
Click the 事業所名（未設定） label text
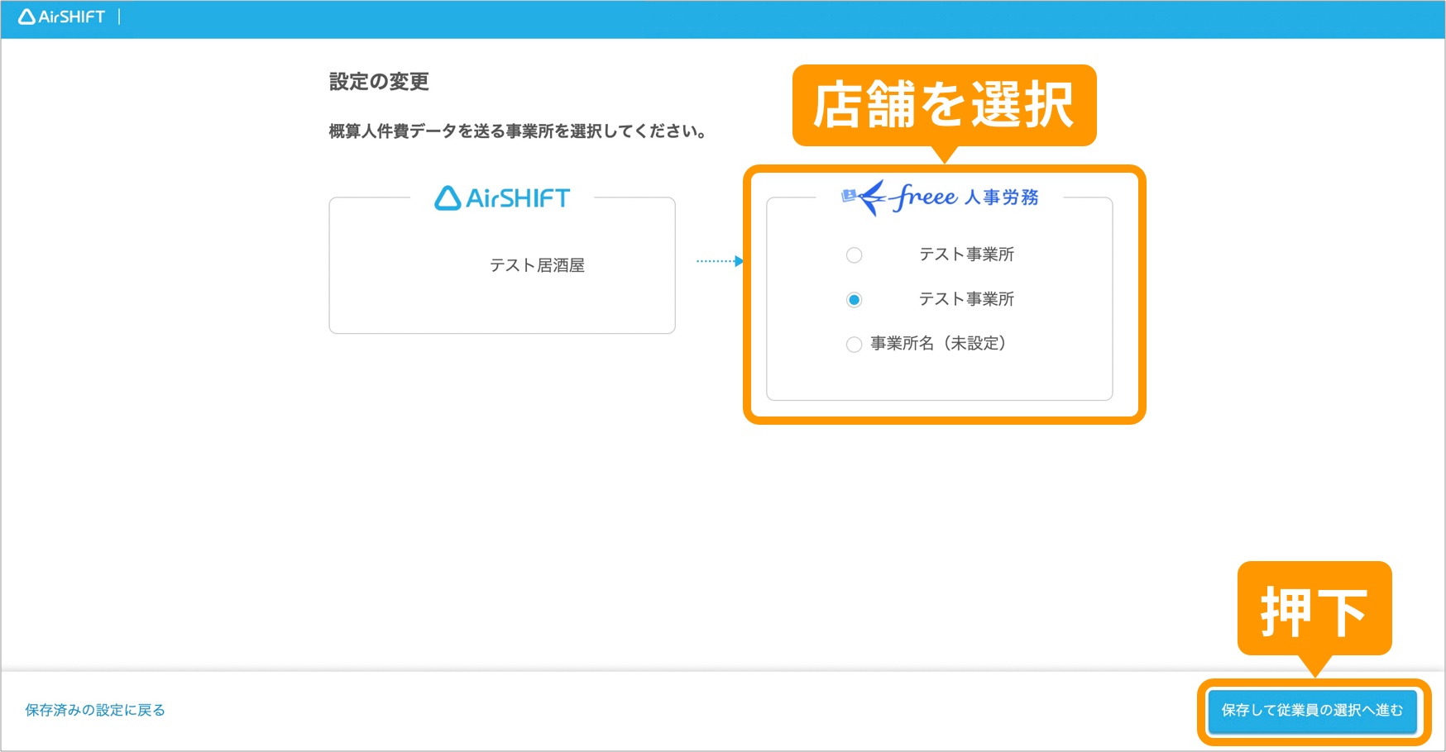point(939,344)
